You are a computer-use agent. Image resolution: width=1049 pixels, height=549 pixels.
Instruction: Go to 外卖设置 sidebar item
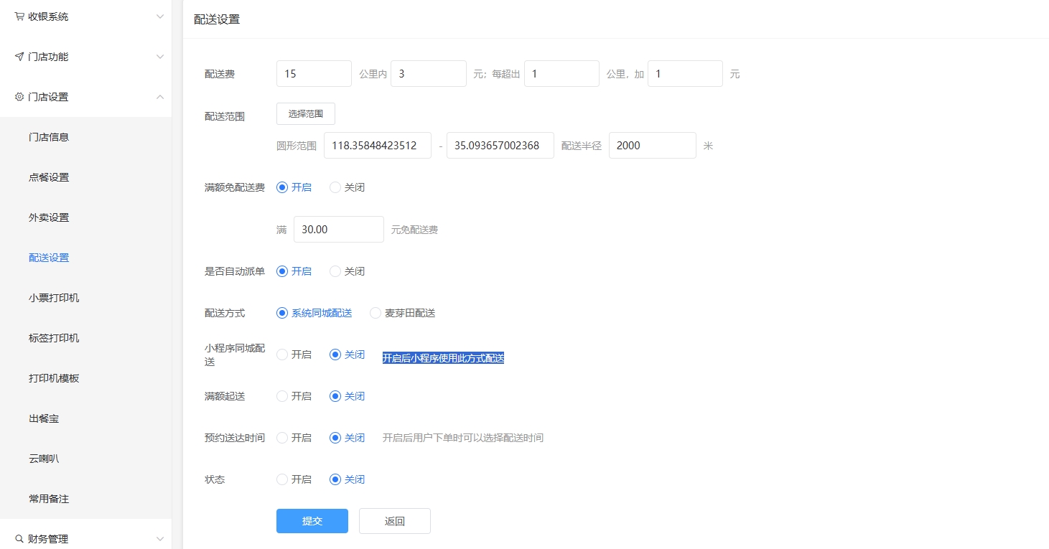click(49, 217)
